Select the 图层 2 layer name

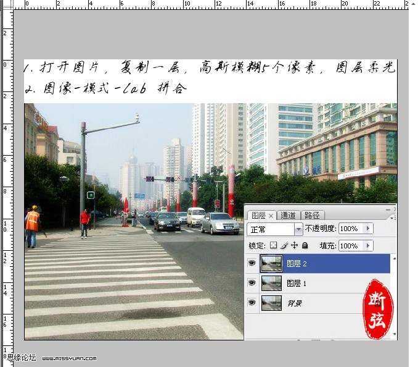[x=297, y=264]
